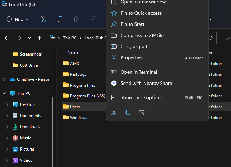Image resolution: width=231 pixels, height=167 pixels.
Task: Choose Send with Nearby Share
Action: (157, 83)
